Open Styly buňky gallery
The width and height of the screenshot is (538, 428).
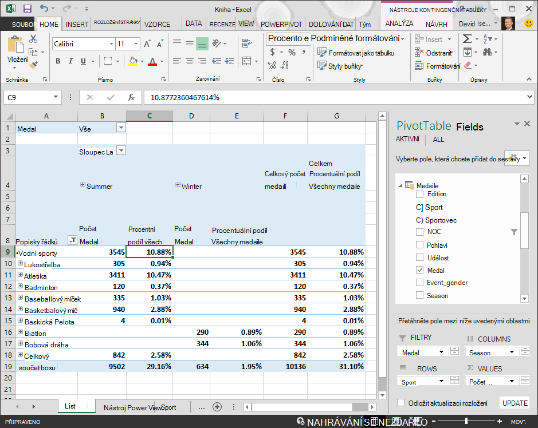coord(341,66)
